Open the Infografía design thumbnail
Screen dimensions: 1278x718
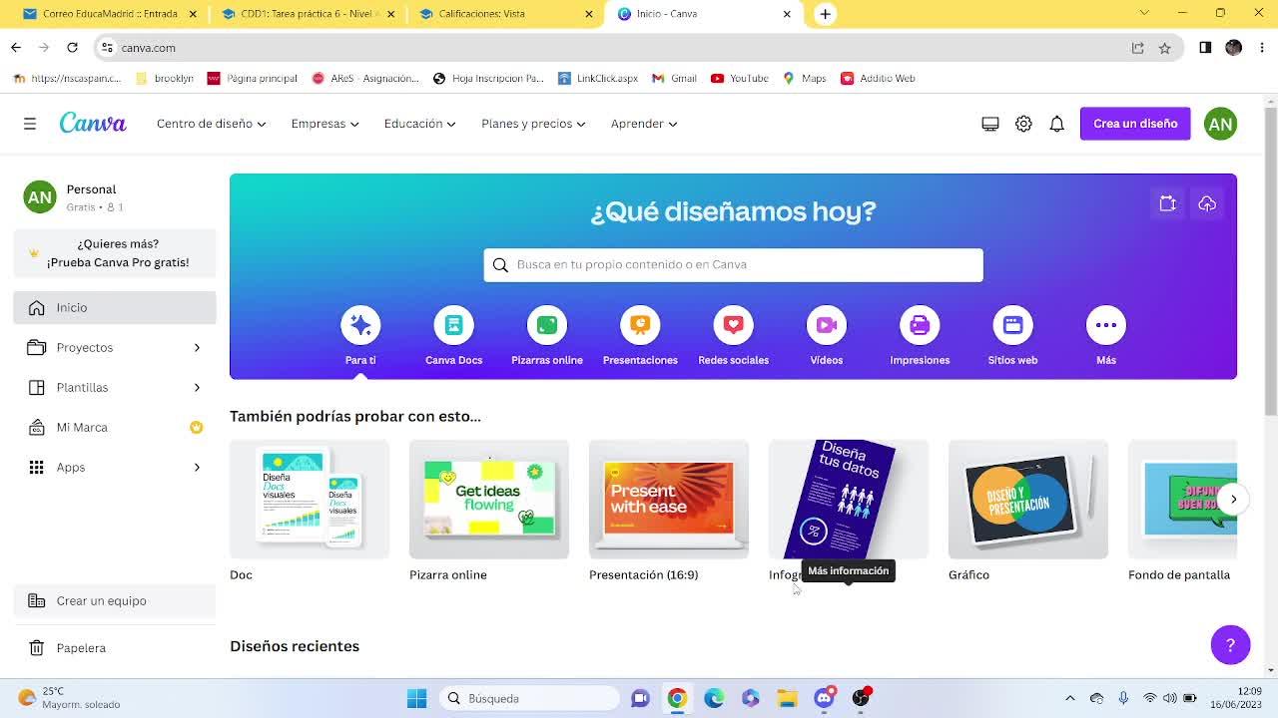pyautogui.click(x=849, y=499)
